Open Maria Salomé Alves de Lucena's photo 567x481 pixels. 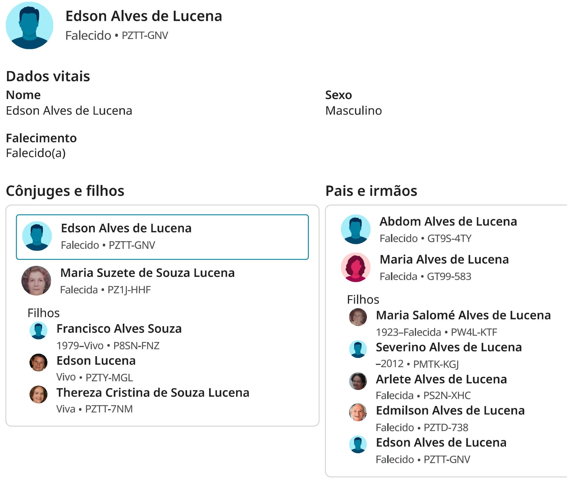click(x=358, y=317)
